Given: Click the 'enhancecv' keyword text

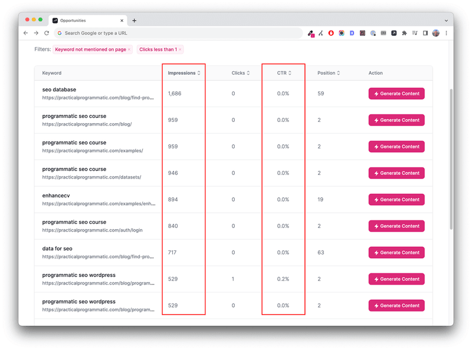Looking at the screenshot, I should (x=56, y=196).
